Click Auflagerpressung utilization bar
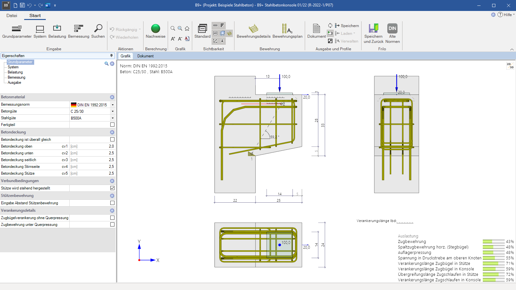 [x=493, y=253]
